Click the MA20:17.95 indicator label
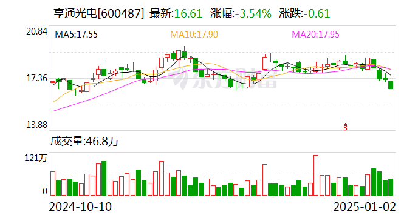418x218 pixels. click(x=315, y=35)
